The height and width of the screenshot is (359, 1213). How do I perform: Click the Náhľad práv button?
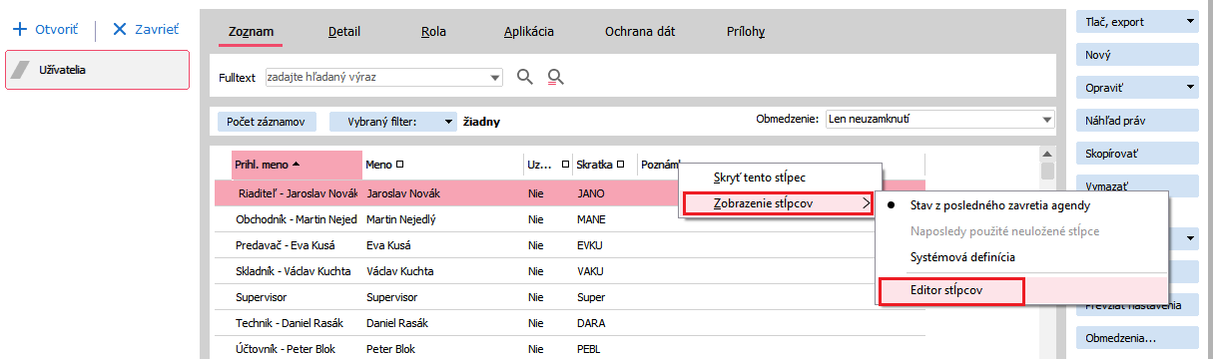(1137, 121)
